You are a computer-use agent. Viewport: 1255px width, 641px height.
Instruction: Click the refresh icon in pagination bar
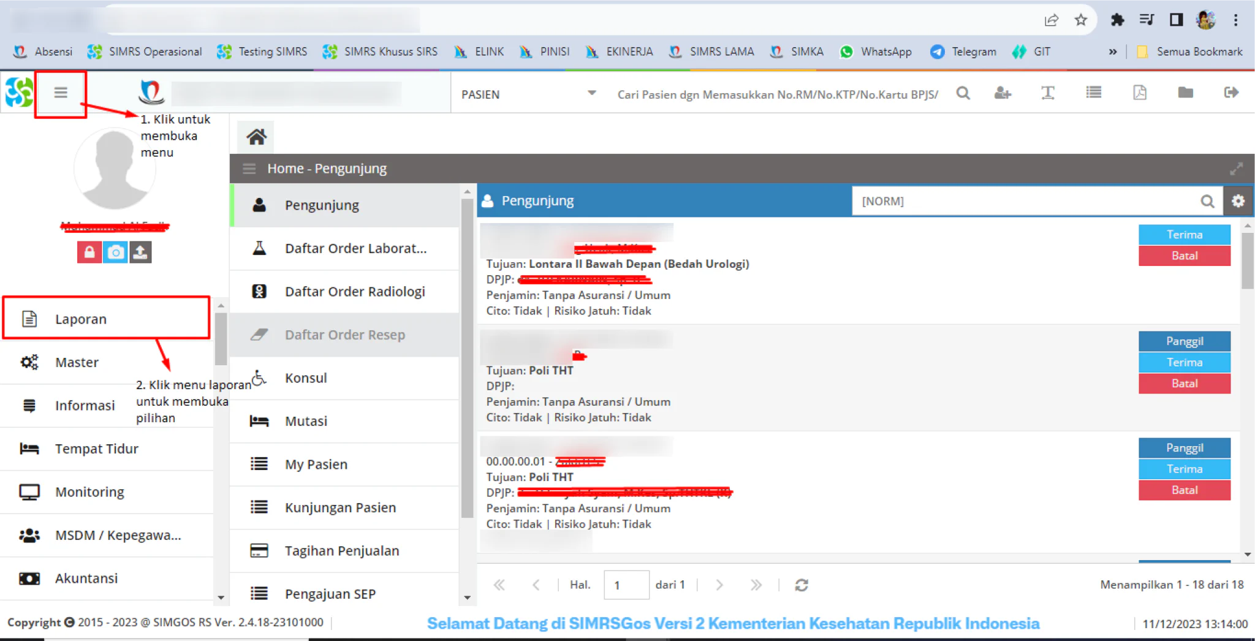click(802, 585)
